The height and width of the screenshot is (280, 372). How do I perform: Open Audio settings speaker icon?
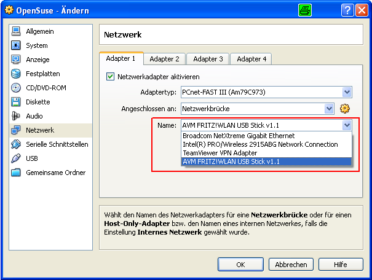pos(17,116)
